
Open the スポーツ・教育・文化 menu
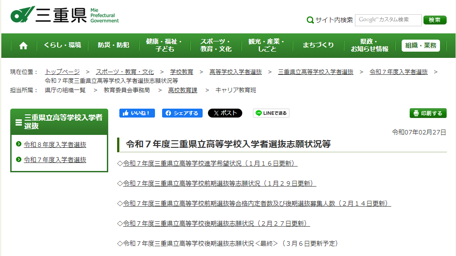click(216, 45)
